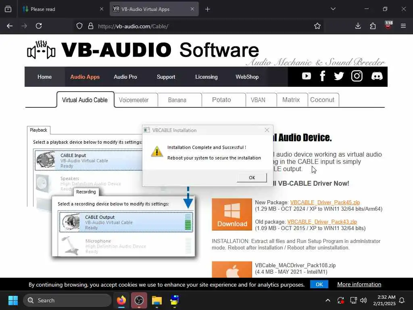Click the Windows Download orange button

[x=232, y=214]
